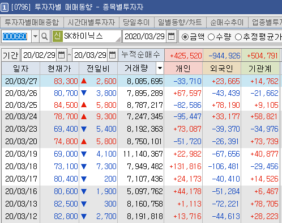This screenshot has width=282, height=223.
Task: Click the green 신 badge icon
Action: coord(58,36)
